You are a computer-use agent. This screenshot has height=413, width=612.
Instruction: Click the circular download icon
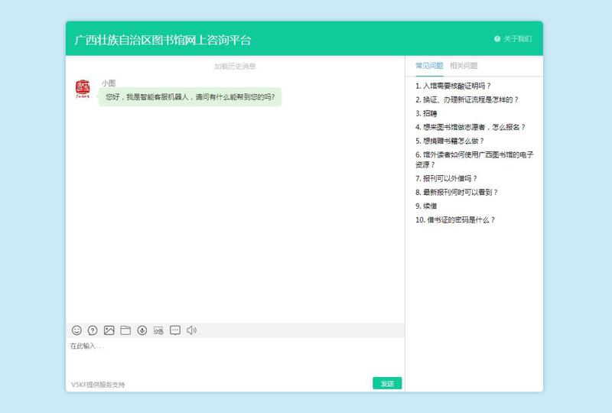click(x=142, y=330)
